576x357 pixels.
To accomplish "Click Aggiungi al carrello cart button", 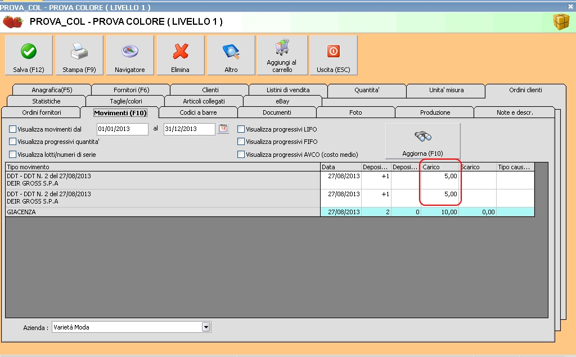I will [x=282, y=56].
